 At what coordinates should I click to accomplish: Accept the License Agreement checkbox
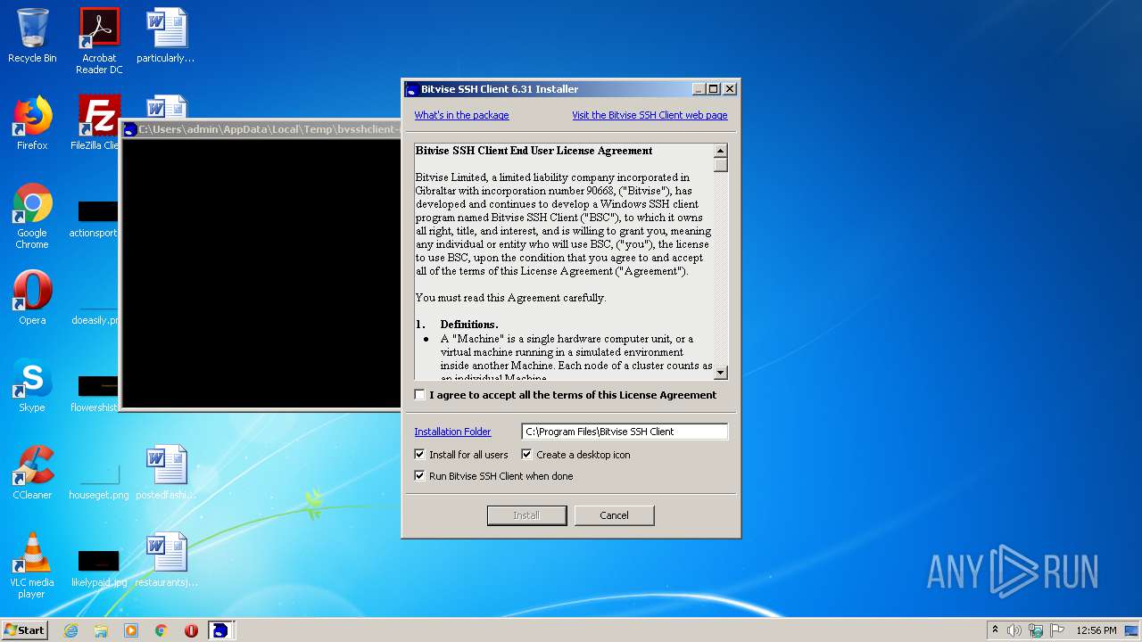[x=420, y=395]
